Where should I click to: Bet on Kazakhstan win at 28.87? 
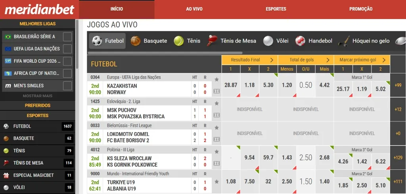[x=231, y=85]
